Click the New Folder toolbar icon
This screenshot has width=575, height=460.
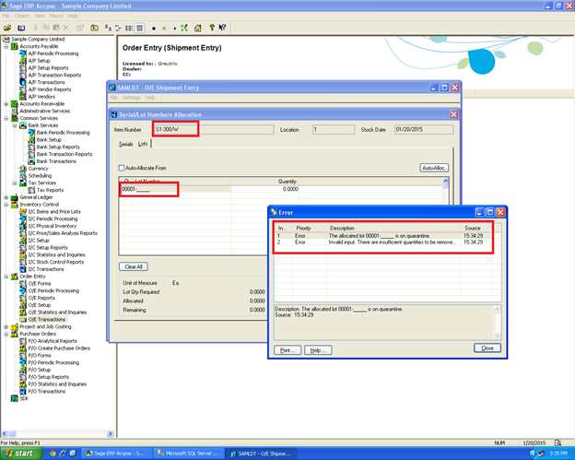point(95,28)
